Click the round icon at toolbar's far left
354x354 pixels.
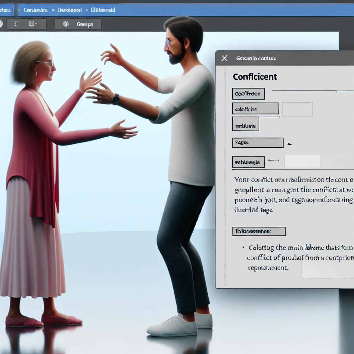click(x=1, y=24)
